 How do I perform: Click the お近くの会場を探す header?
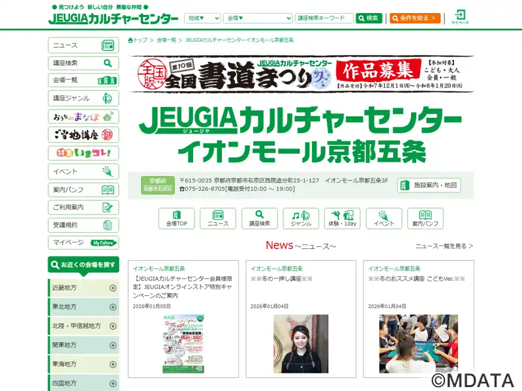pos(84,265)
